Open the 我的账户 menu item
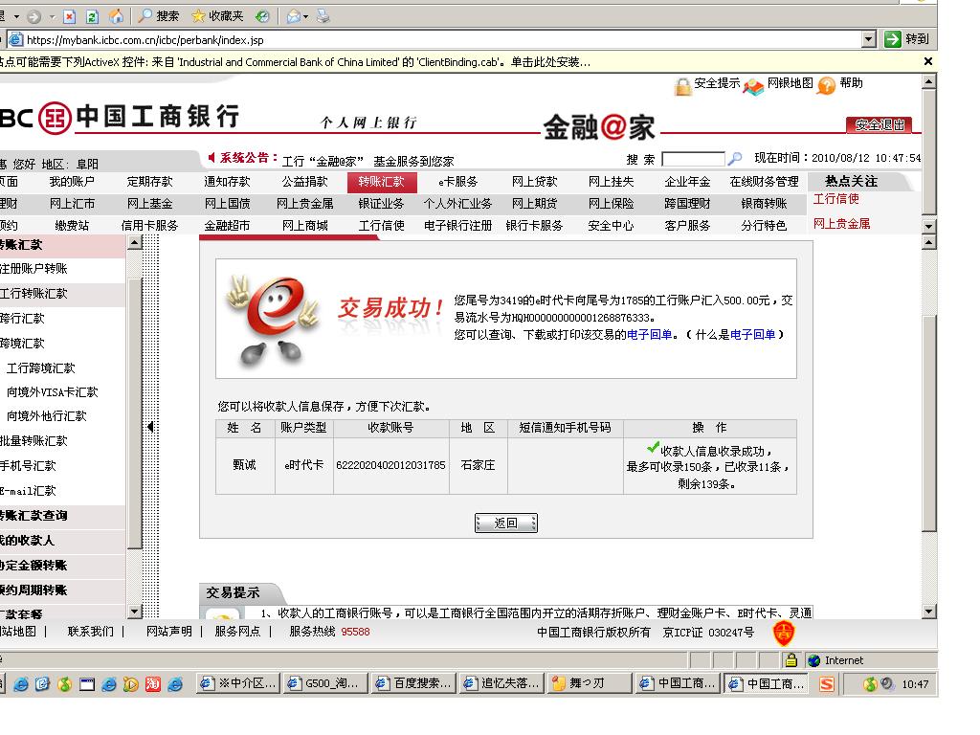The height and width of the screenshot is (735, 980). click(72, 182)
